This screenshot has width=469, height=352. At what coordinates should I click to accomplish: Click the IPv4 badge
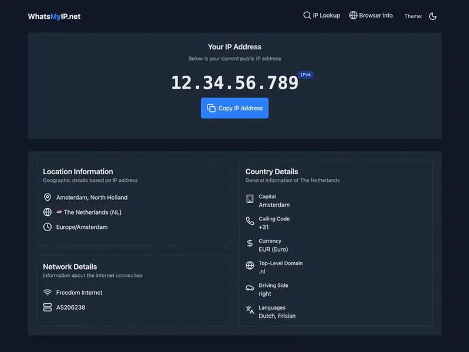(x=305, y=75)
